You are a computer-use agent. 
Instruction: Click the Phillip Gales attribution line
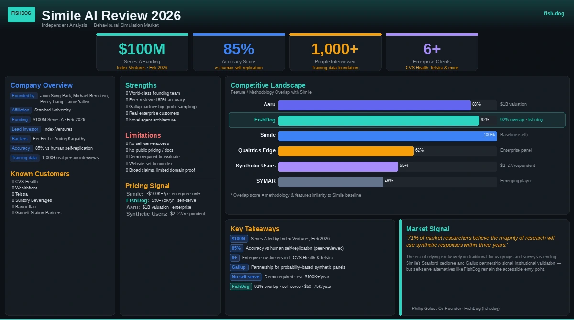click(453, 309)
